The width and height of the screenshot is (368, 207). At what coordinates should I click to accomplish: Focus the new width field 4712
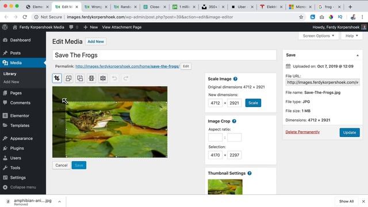point(215,103)
